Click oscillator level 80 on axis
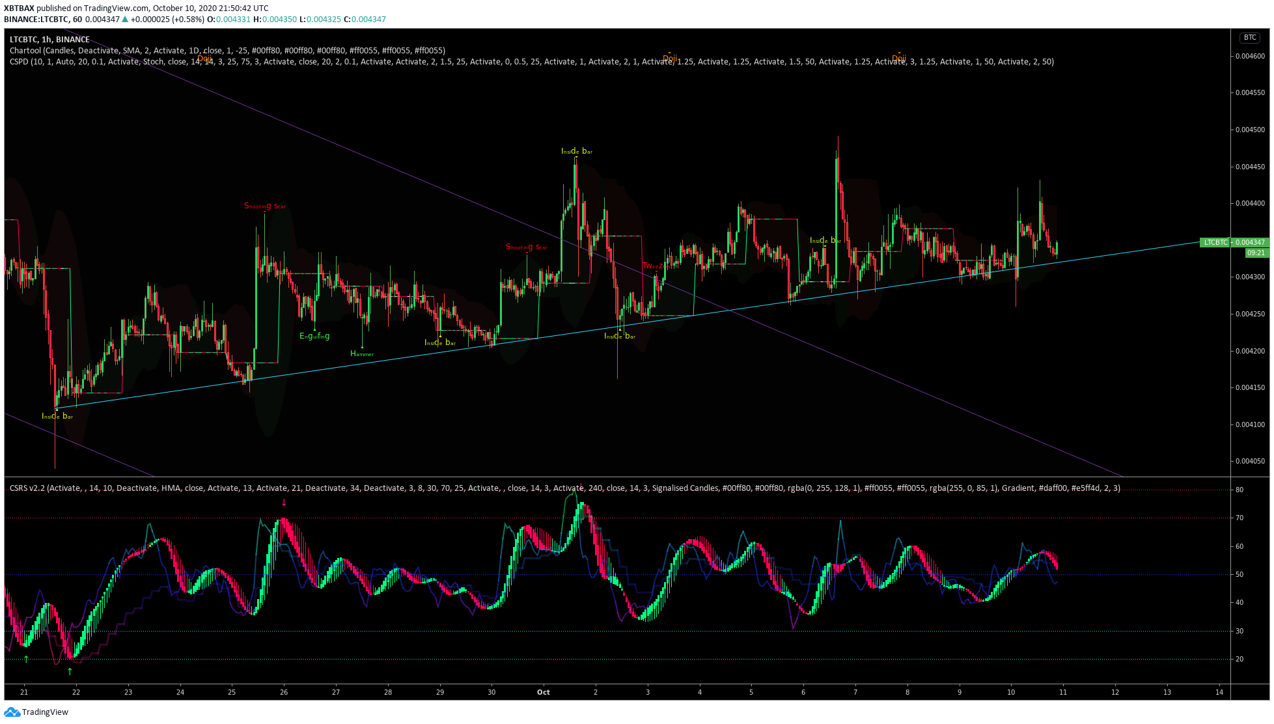The image size is (1274, 724). pos(1239,490)
